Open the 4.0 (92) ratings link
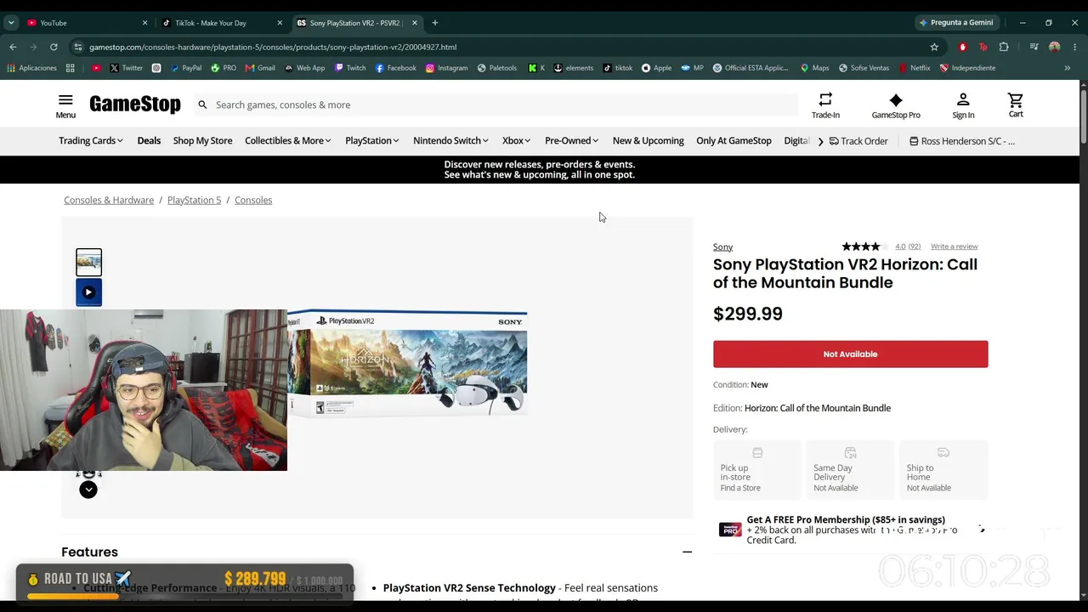 coord(908,246)
